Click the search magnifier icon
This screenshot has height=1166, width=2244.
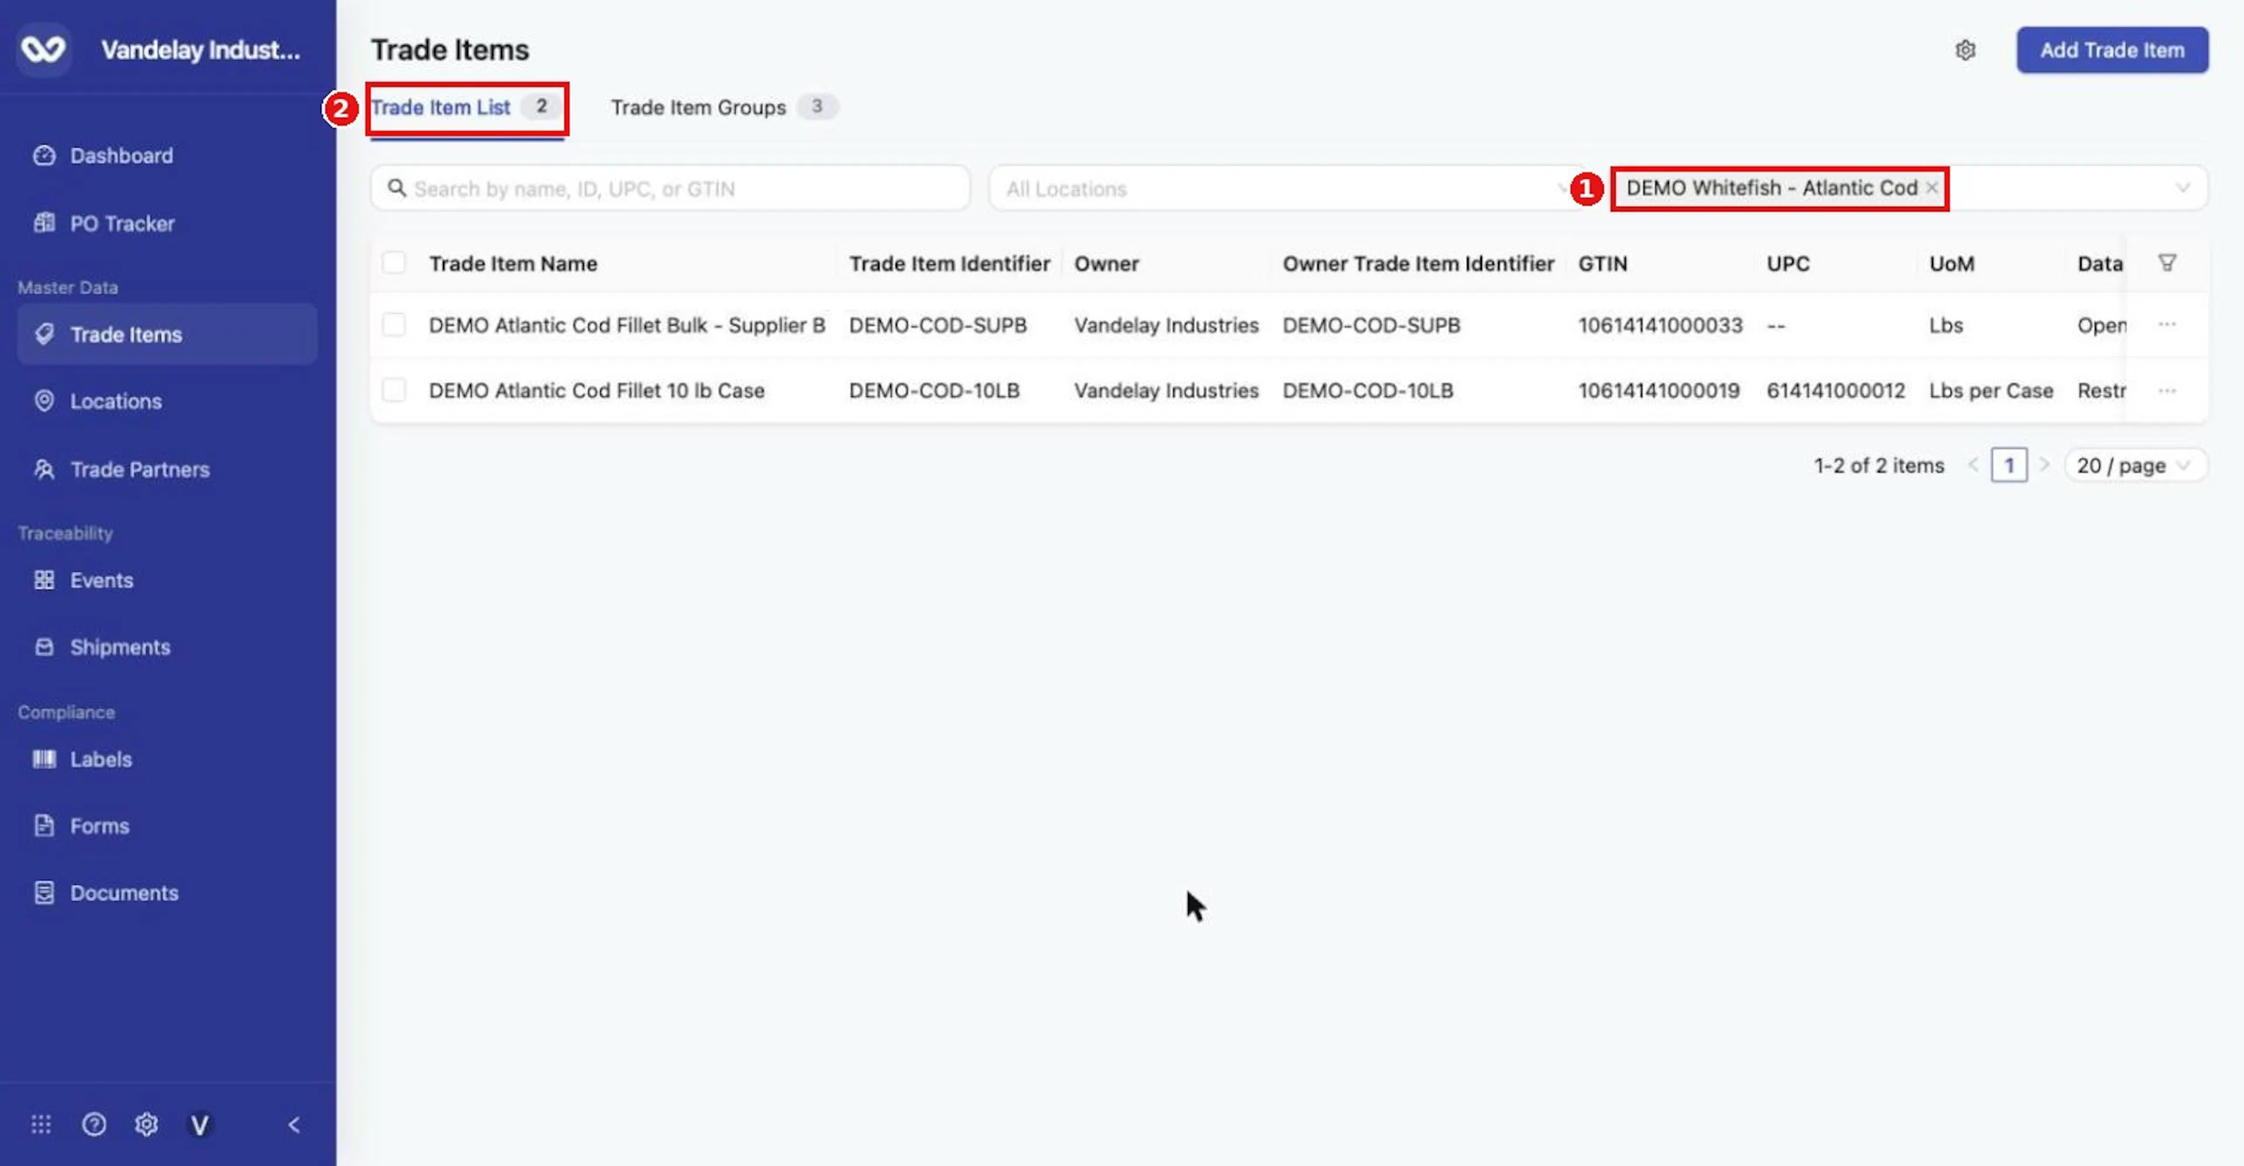(396, 188)
